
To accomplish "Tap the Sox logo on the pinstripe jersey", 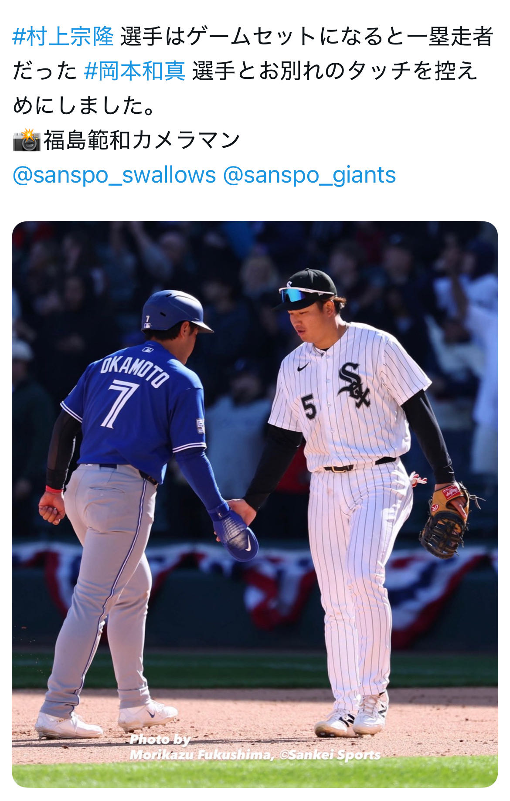I will click(x=354, y=384).
